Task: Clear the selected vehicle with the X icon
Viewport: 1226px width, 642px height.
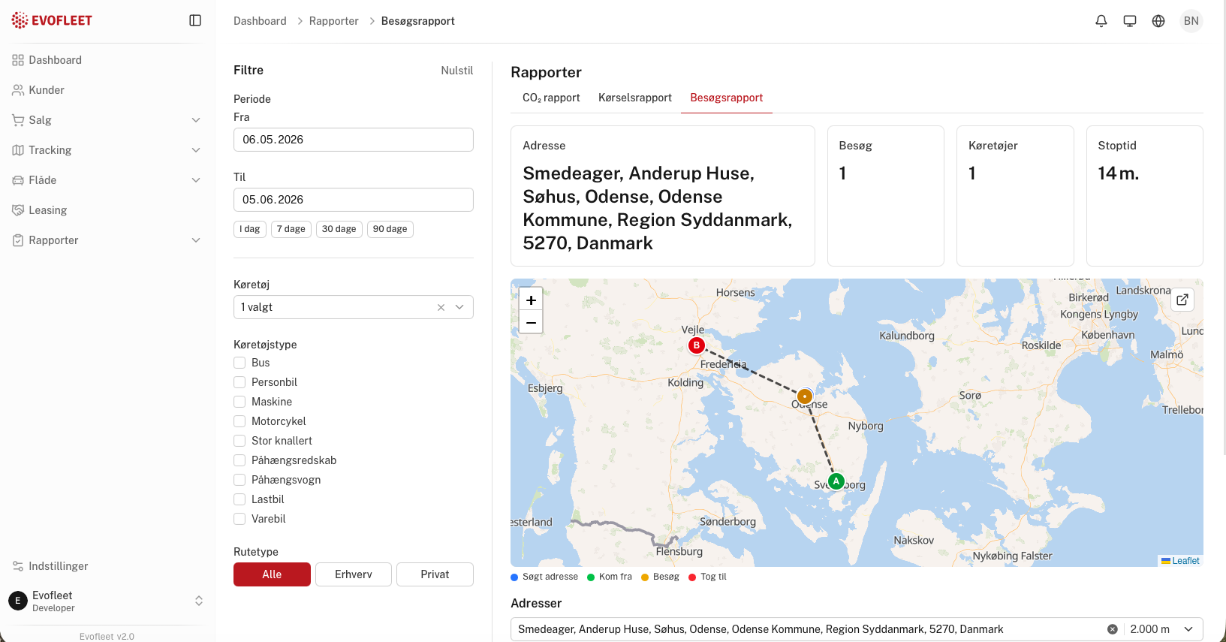Action: pyautogui.click(x=441, y=307)
